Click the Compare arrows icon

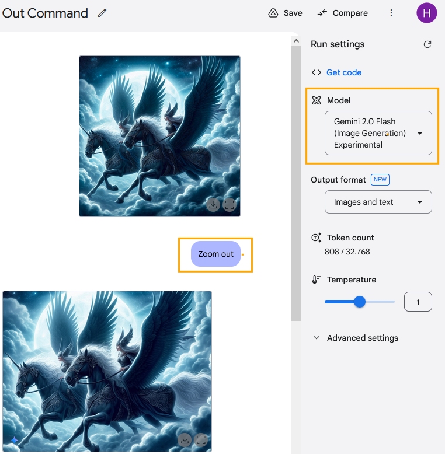[322, 13]
